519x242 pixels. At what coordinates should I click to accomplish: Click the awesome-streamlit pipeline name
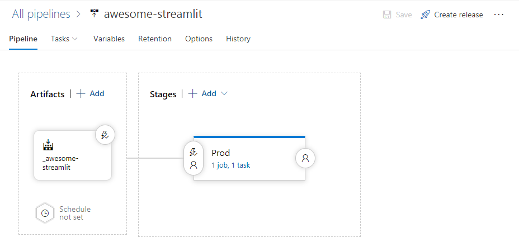click(153, 14)
